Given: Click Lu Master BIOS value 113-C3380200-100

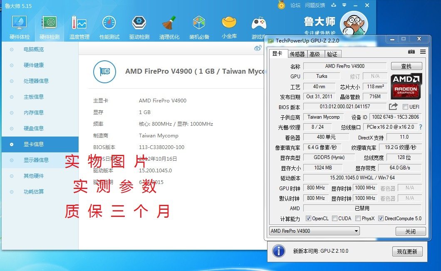Looking at the screenshot, I should pyautogui.click(x=161, y=147).
